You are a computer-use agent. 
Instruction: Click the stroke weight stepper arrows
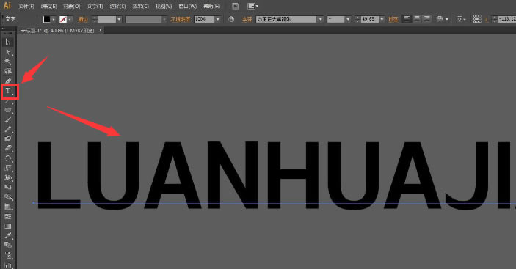pos(95,19)
